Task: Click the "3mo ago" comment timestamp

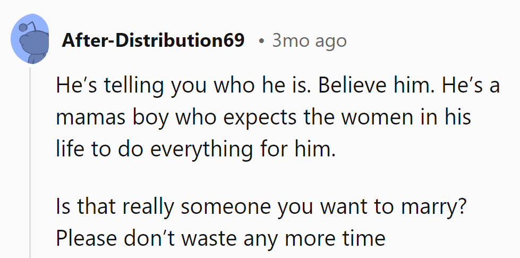Action: coord(309,40)
